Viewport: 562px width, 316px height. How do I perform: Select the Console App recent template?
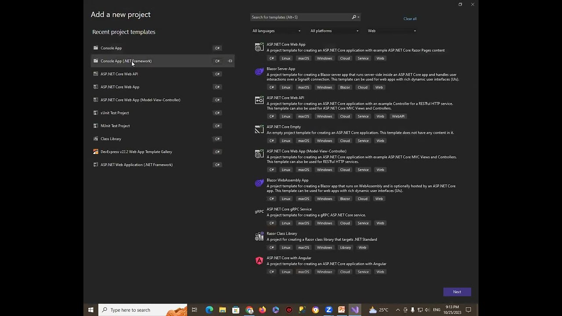click(x=162, y=48)
